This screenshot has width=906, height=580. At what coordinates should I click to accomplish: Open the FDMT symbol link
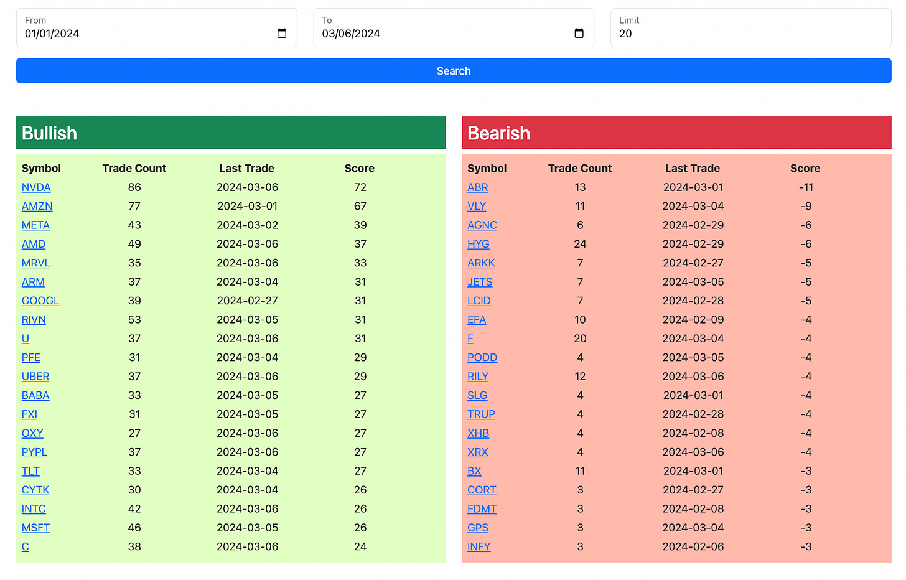482,509
